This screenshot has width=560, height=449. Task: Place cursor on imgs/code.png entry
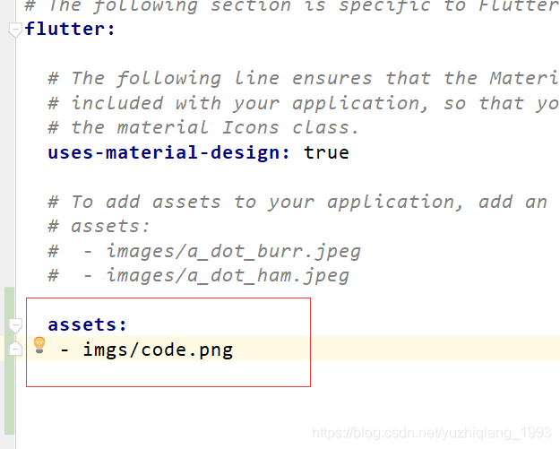(158, 350)
